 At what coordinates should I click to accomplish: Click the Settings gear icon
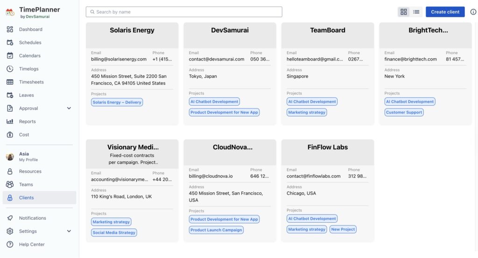point(10,231)
